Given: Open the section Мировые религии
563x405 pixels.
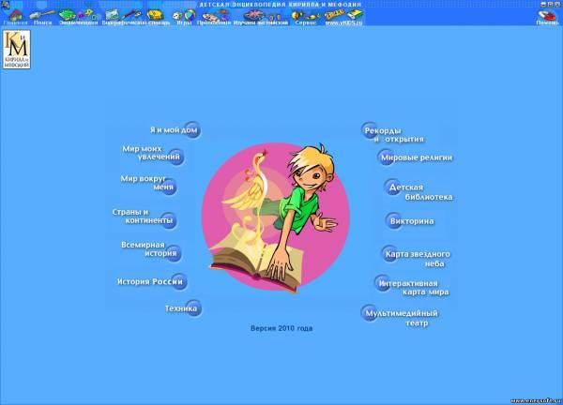Looking at the screenshot, I should point(415,157).
